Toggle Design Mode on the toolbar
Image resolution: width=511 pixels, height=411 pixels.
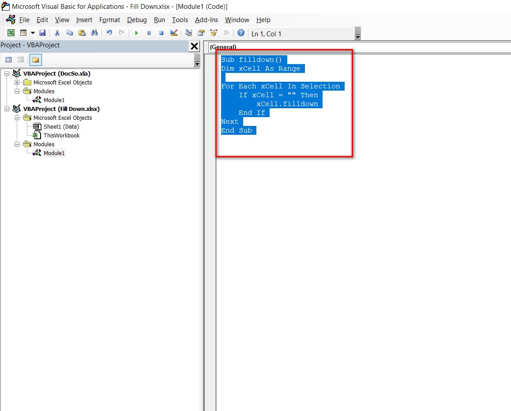pos(173,33)
